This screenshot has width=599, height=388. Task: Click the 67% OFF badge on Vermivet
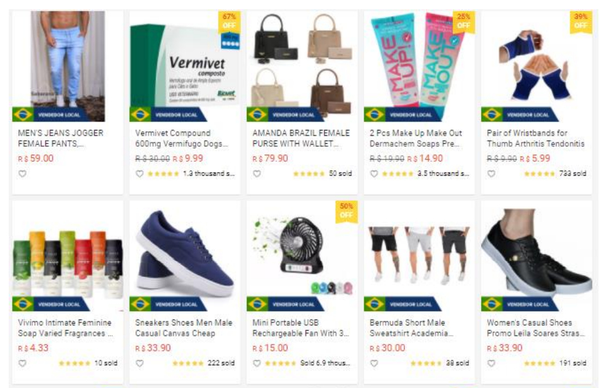[229, 21]
